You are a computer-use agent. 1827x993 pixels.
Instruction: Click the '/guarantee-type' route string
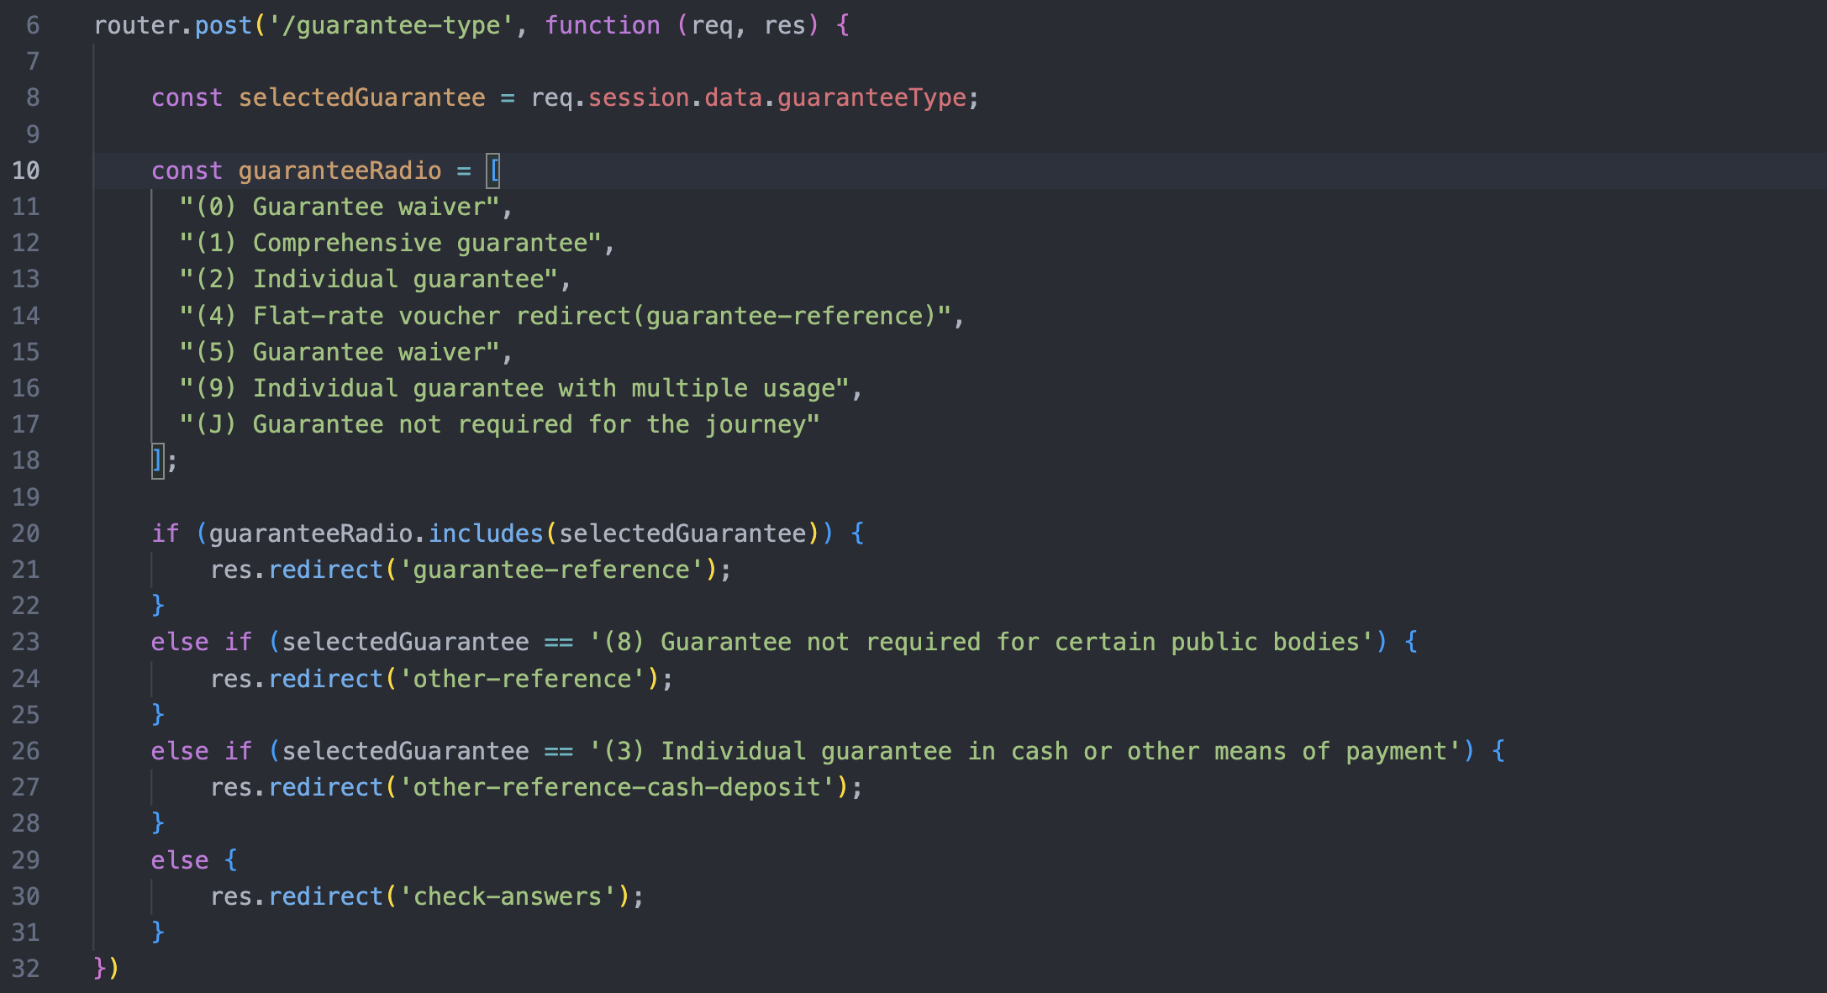[x=387, y=24]
